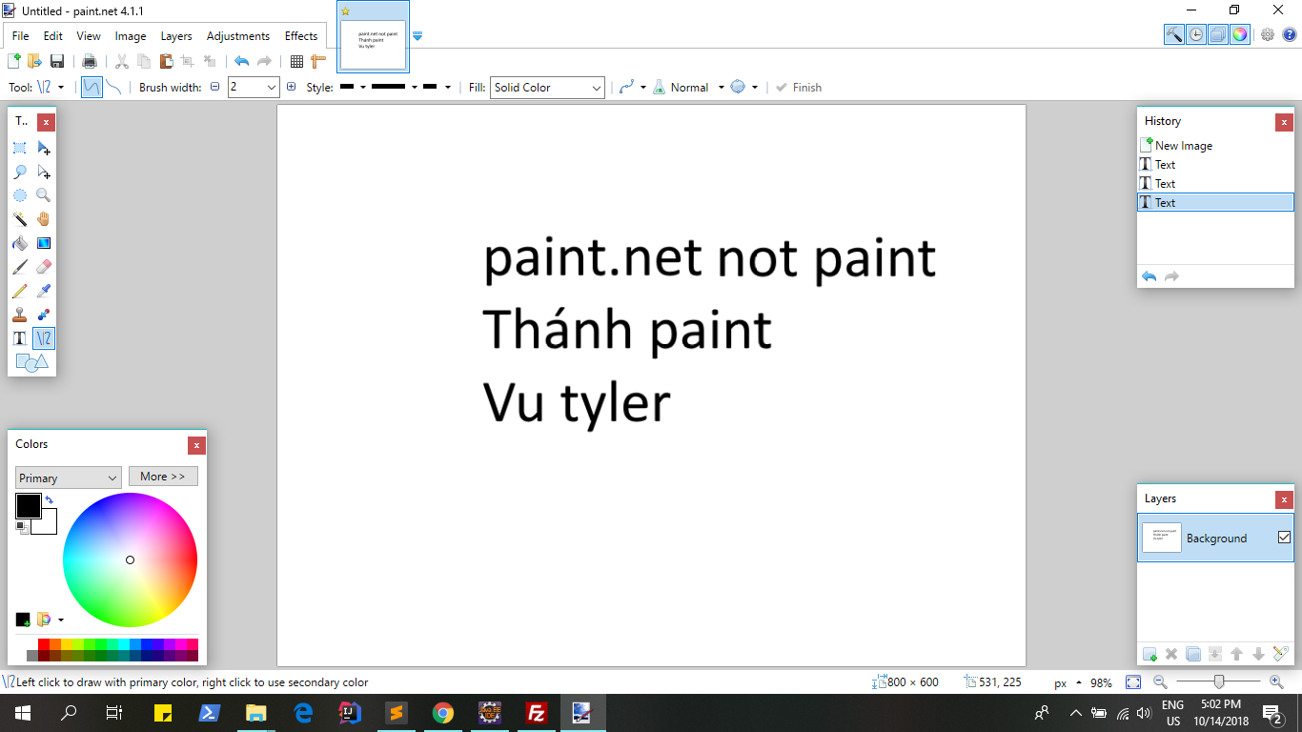Click the image thumbnail tab at top
This screenshot has height=732, width=1302.
pos(374,36)
